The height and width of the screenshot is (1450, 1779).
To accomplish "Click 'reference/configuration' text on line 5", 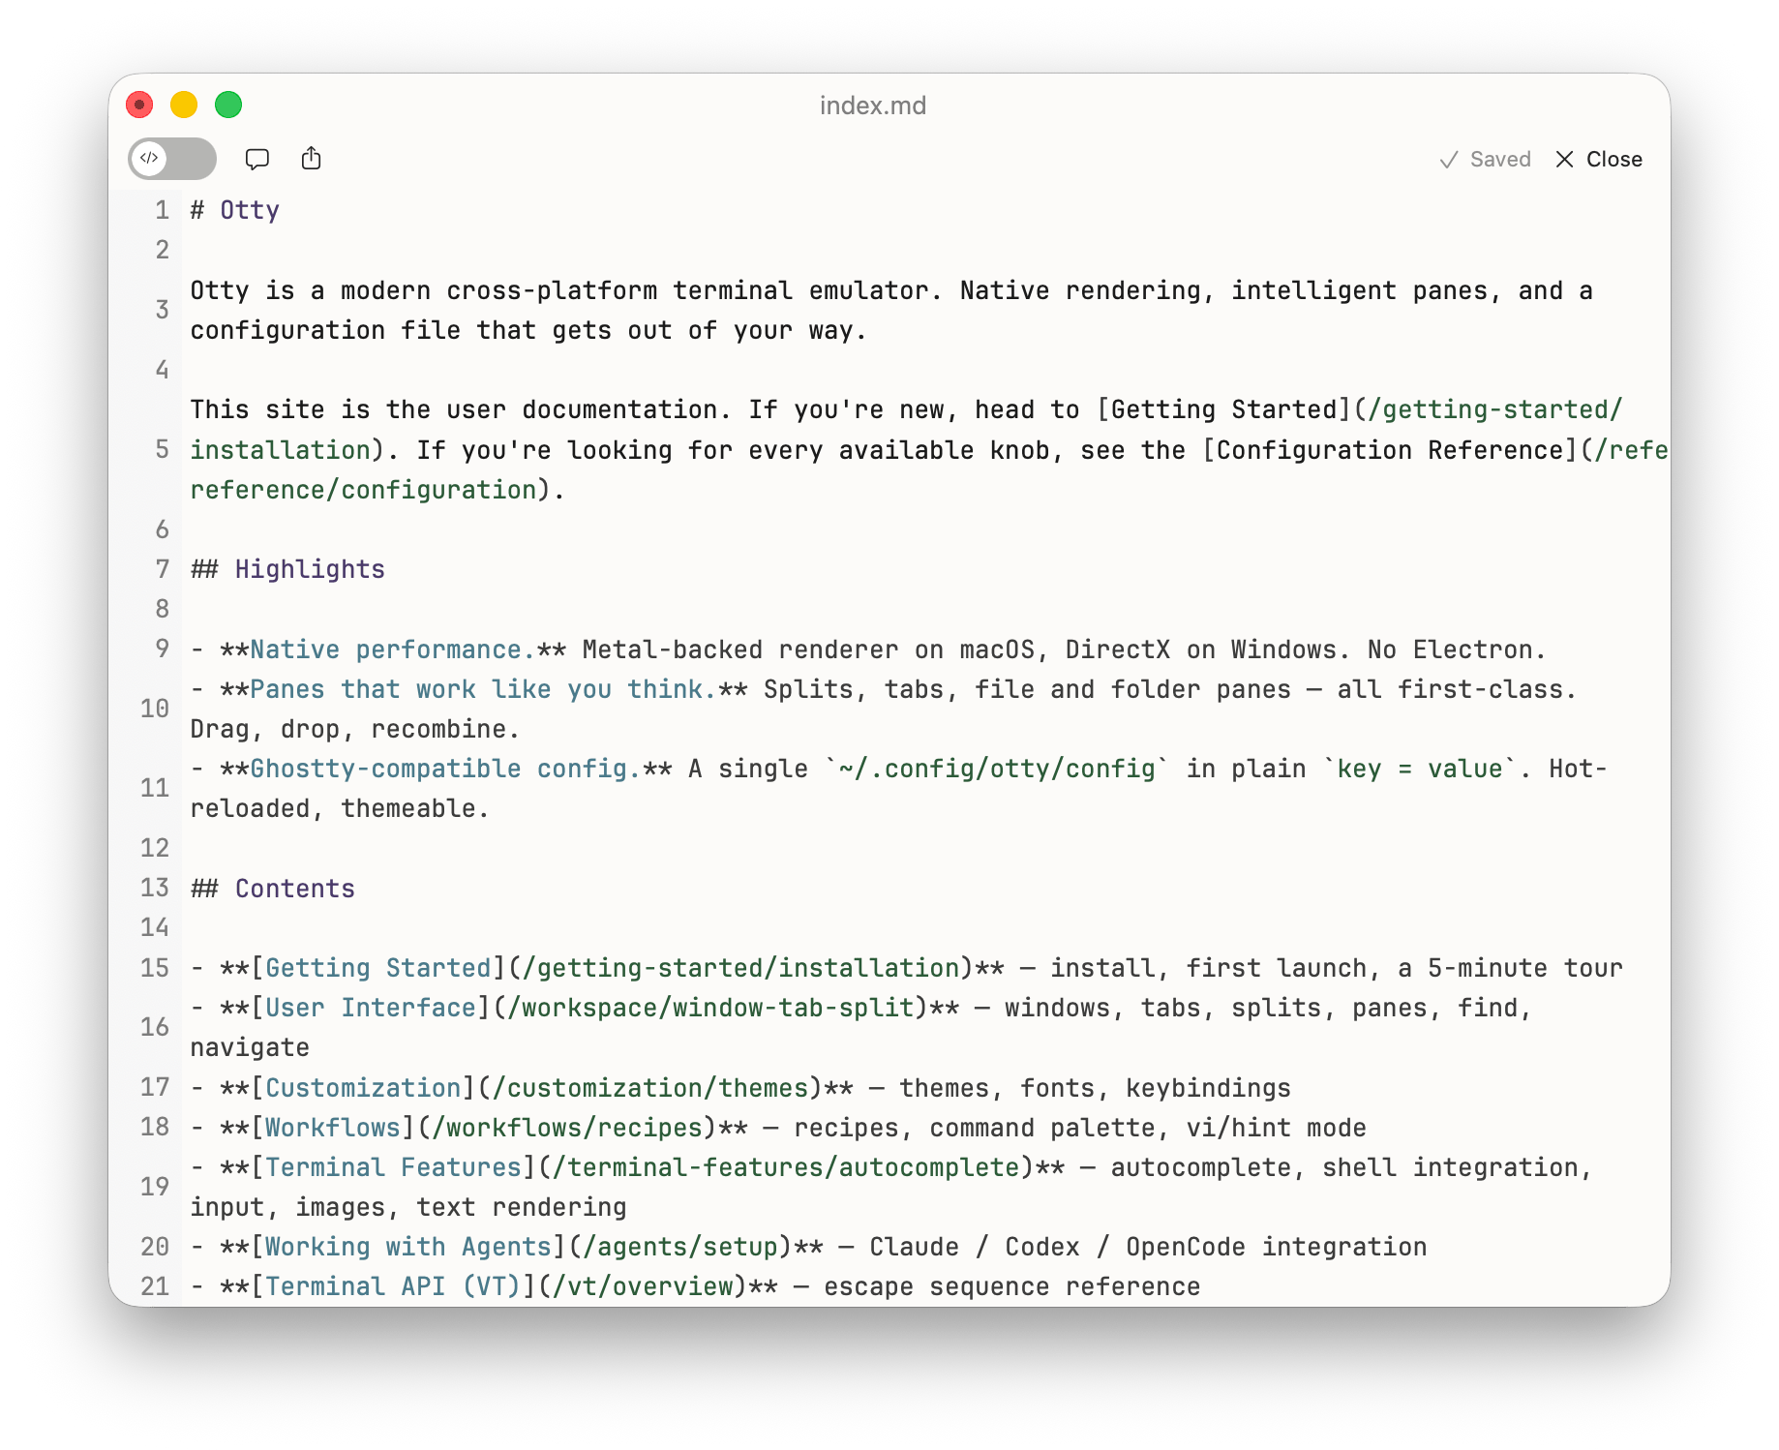I will pyautogui.click(x=363, y=490).
